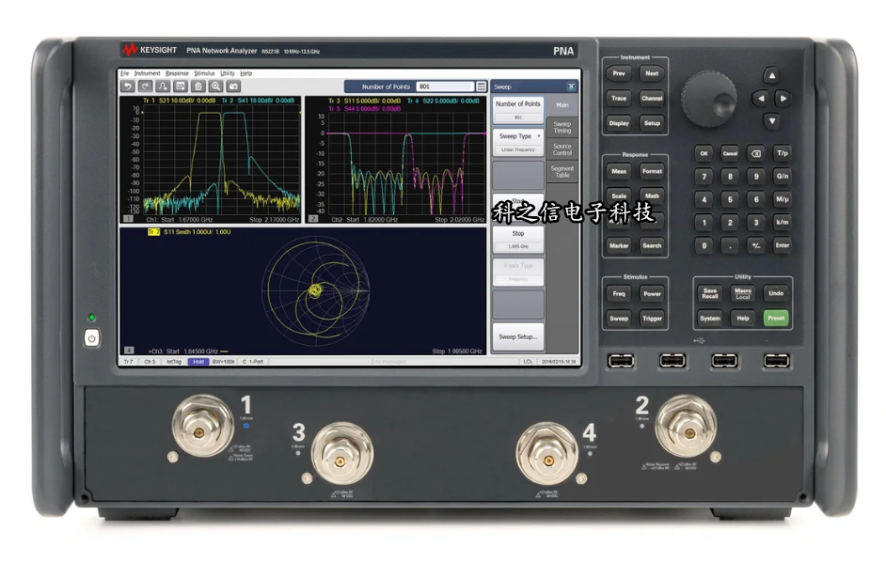Tap the Channel hardkey

pos(652,99)
